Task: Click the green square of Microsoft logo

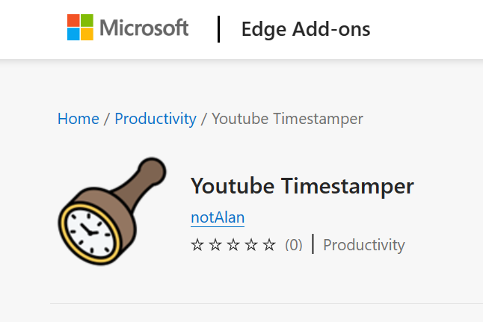Action: coord(87,20)
